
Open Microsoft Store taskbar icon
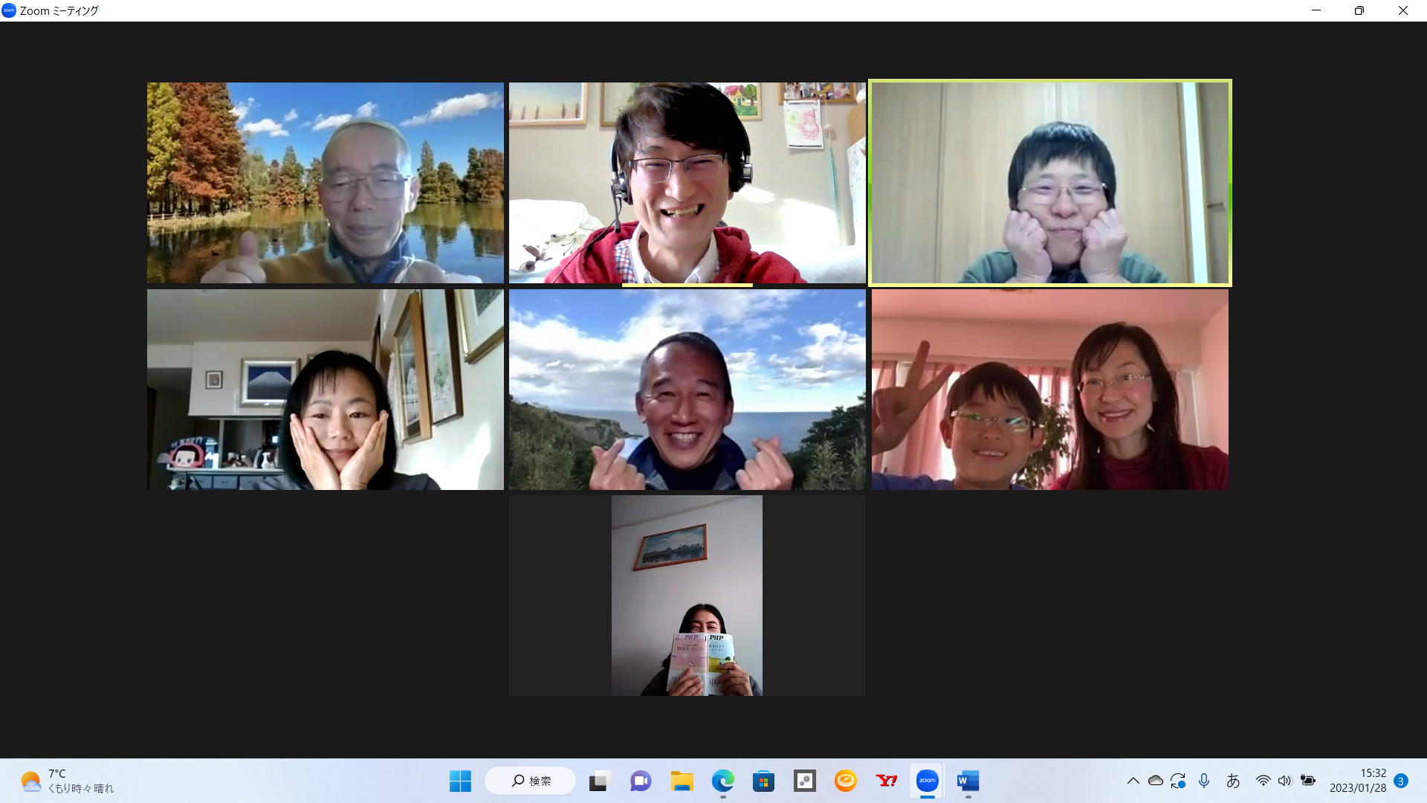click(x=763, y=781)
